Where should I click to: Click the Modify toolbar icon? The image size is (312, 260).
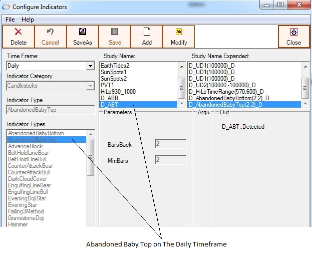click(179, 32)
